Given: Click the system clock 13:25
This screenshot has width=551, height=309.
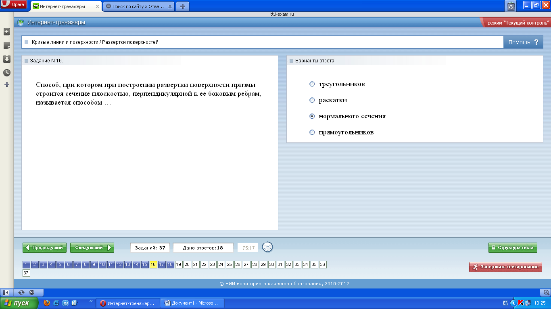Looking at the screenshot, I should point(540,303).
